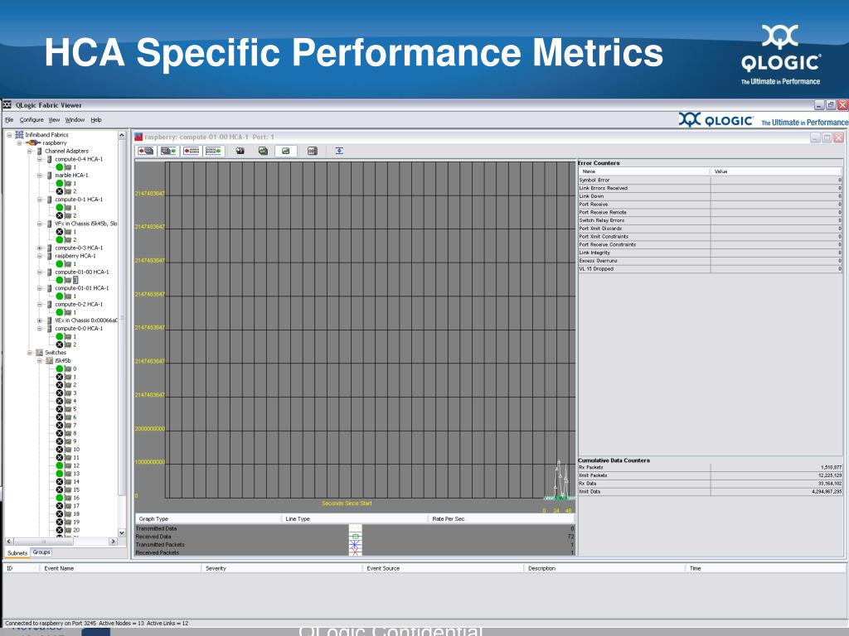Click the tree panel's scroll-down arrow

122,532
